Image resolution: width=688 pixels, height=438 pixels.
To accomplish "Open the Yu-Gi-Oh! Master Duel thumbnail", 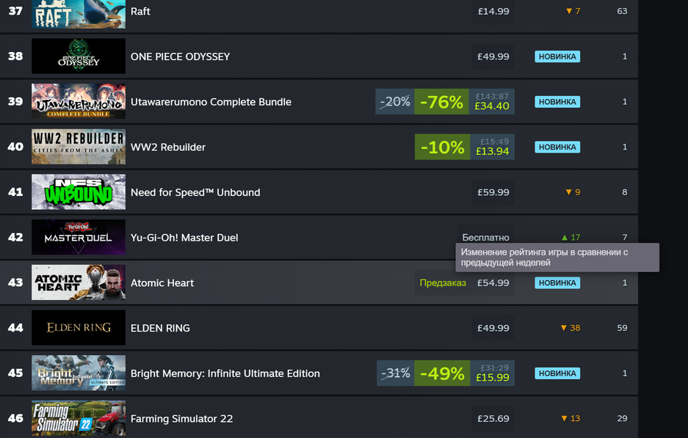I will coord(79,238).
